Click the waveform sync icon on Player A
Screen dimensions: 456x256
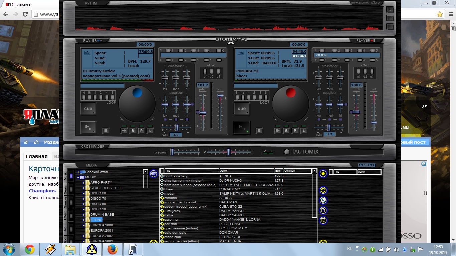[124, 131]
